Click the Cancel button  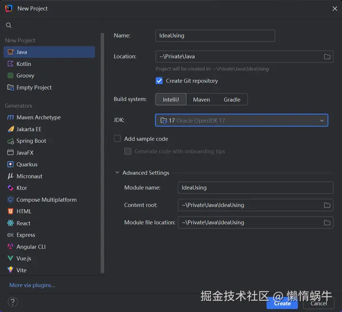[319, 303]
